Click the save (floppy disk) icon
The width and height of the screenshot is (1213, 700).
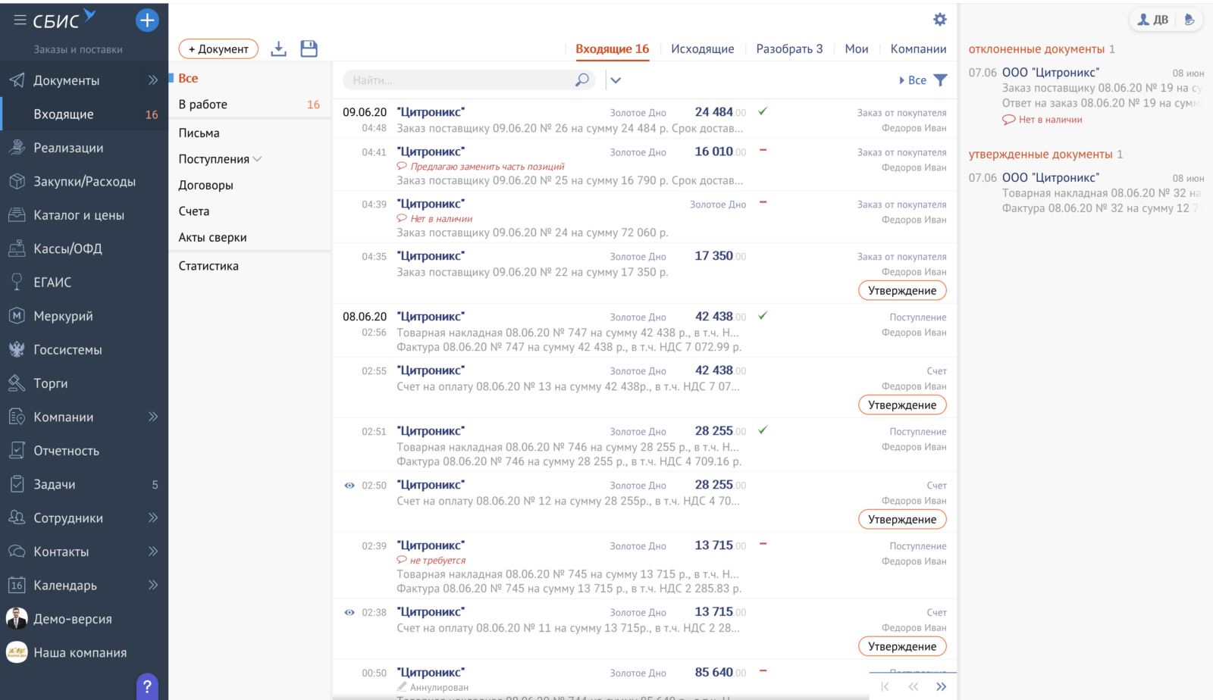[x=309, y=48]
